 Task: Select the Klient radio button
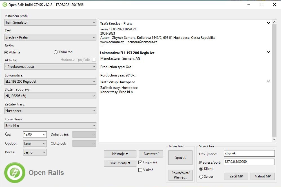pos(201,169)
